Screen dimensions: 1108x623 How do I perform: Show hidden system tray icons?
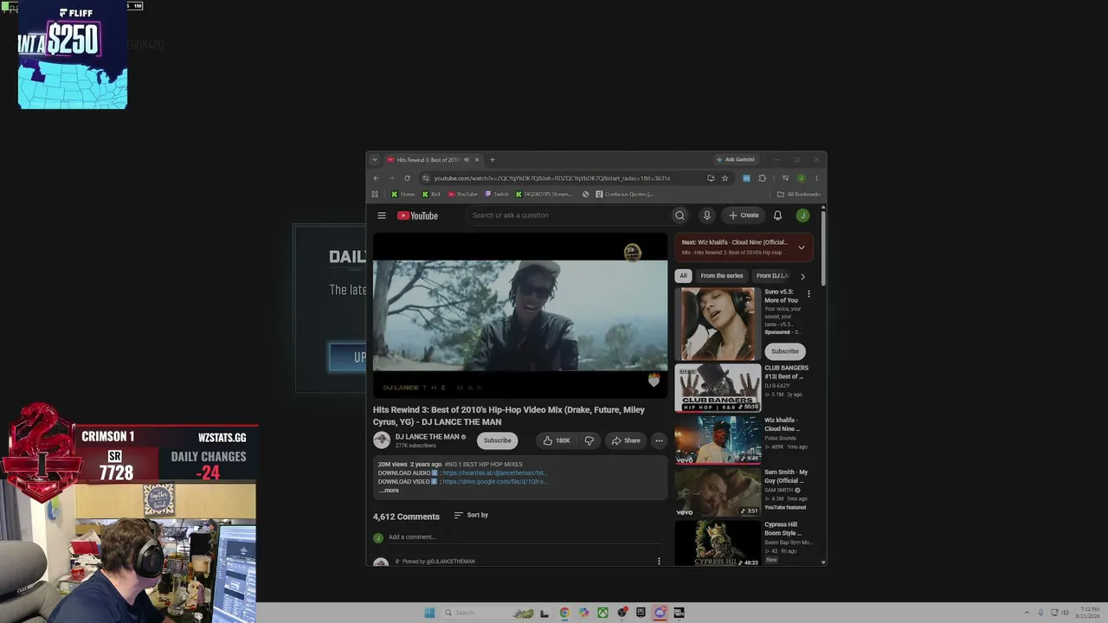(1027, 613)
